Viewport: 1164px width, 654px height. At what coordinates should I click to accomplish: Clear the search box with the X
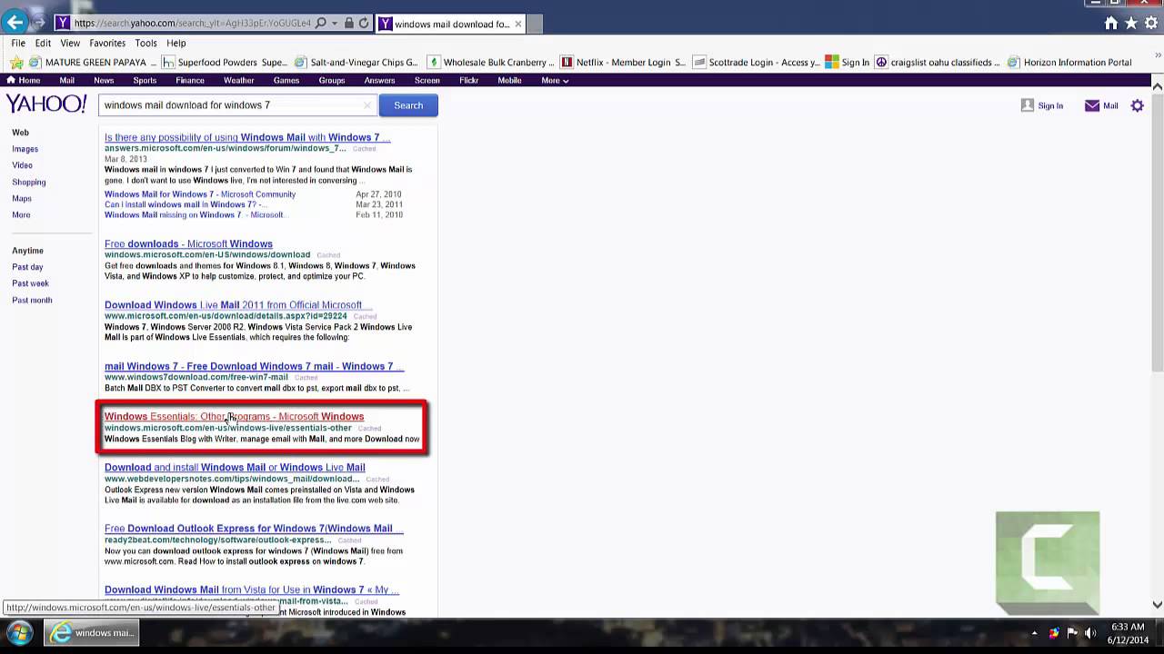(x=367, y=105)
